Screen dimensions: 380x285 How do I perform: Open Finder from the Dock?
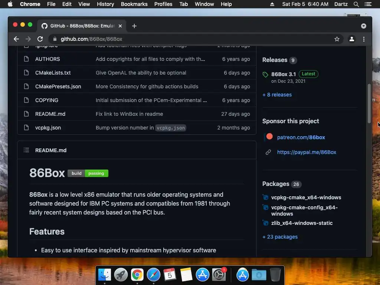tap(105, 275)
